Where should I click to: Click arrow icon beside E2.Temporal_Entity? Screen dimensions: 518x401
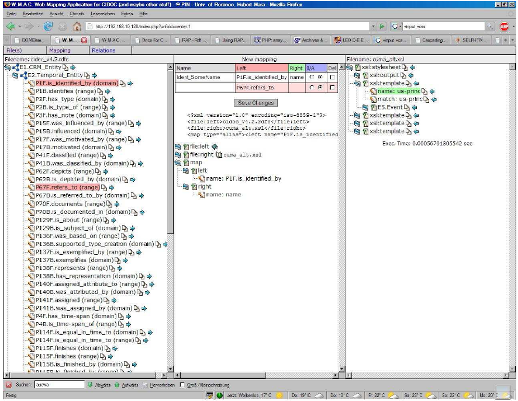95,75
